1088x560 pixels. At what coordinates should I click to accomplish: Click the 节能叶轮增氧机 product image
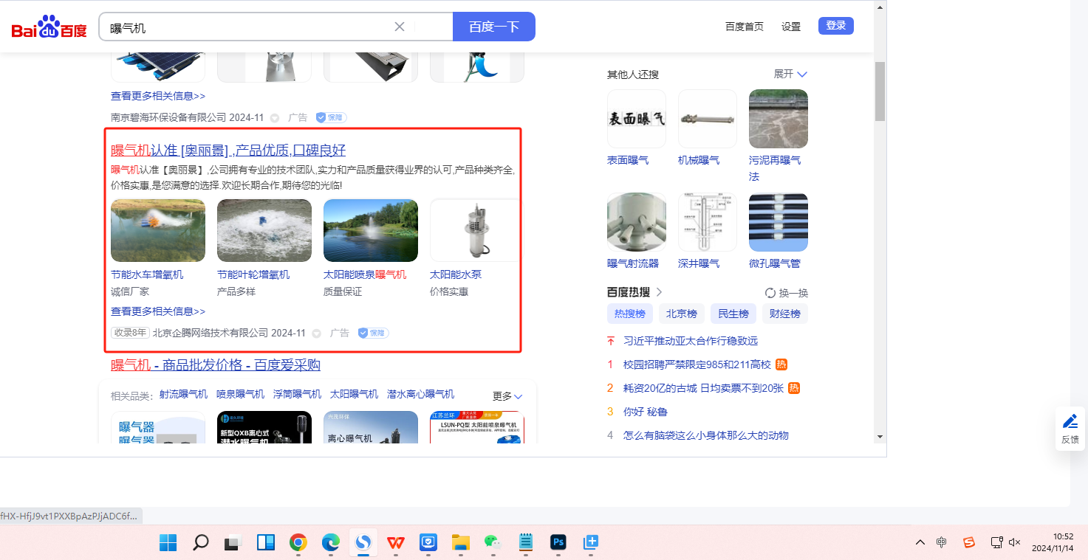264,230
